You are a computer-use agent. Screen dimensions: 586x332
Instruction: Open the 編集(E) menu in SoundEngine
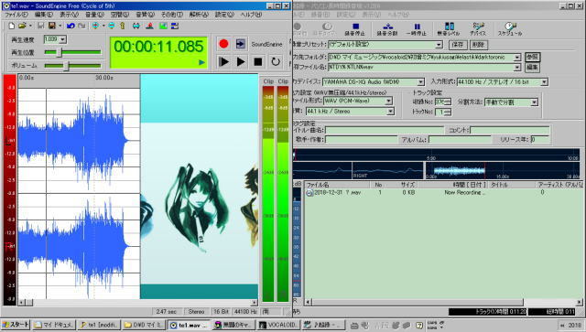(43, 15)
